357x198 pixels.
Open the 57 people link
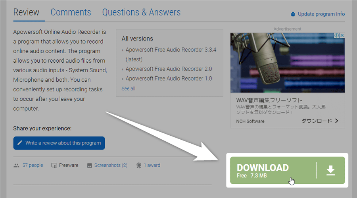click(x=33, y=165)
